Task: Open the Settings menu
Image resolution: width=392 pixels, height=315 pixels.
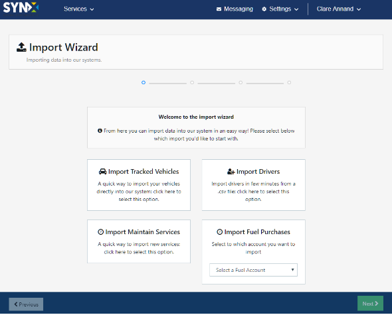Action: (x=280, y=9)
